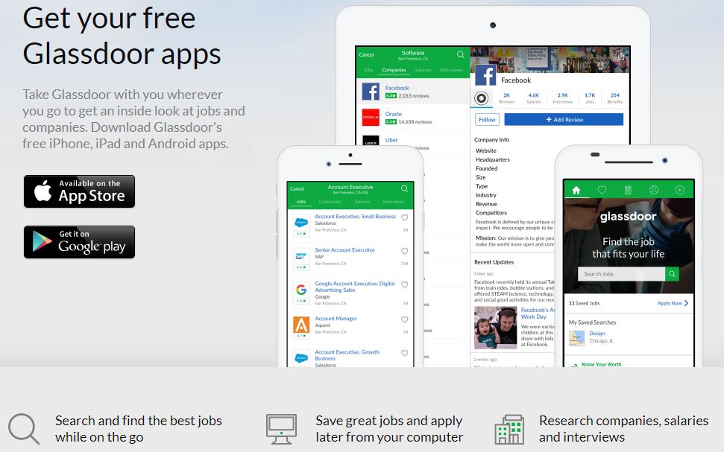724x452 pixels.
Task: Select the Interviews tab in tablet mockup
Action: pyautogui.click(x=451, y=70)
